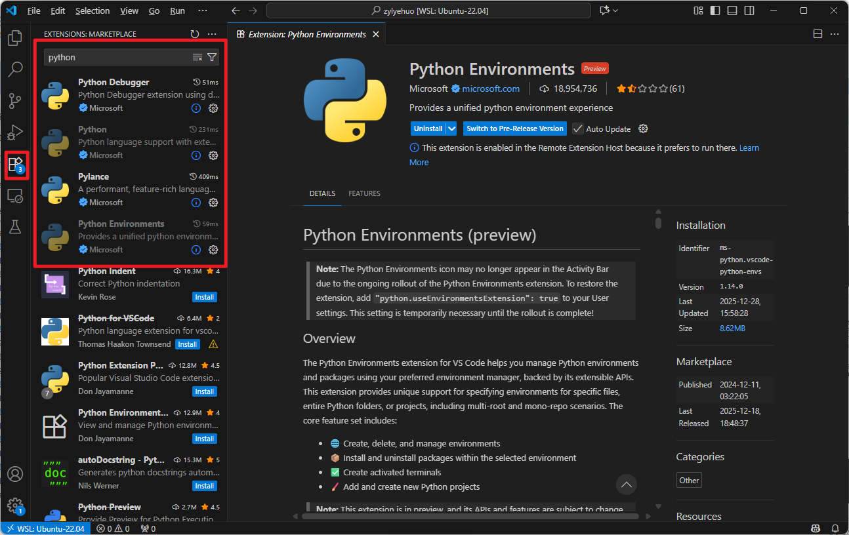Click the command center search box
This screenshot has height=535, width=849.
pyautogui.click(x=428, y=11)
